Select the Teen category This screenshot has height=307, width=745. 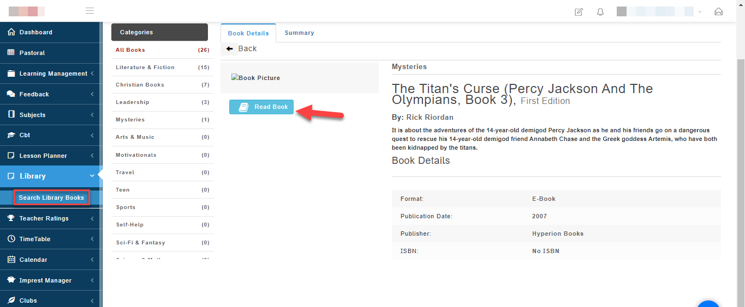click(x=163, y=190)
